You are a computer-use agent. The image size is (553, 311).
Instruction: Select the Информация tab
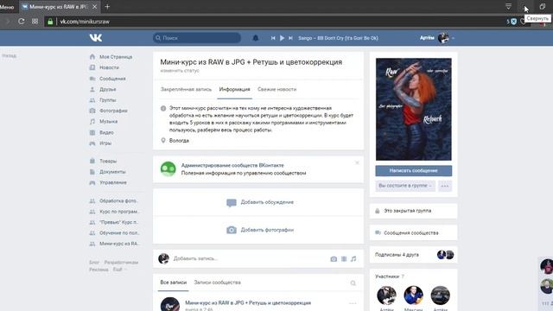tap(234, 89)
